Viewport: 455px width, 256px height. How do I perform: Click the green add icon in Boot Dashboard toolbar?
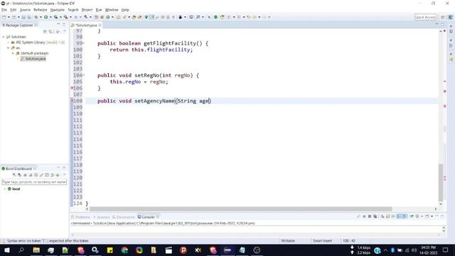tap(58, 175)
